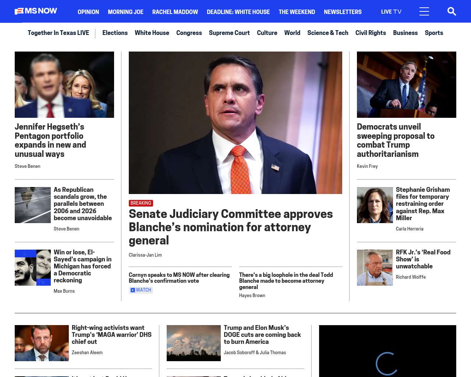
Task: Click the WATCH video badge
Action: click(141, 290)
